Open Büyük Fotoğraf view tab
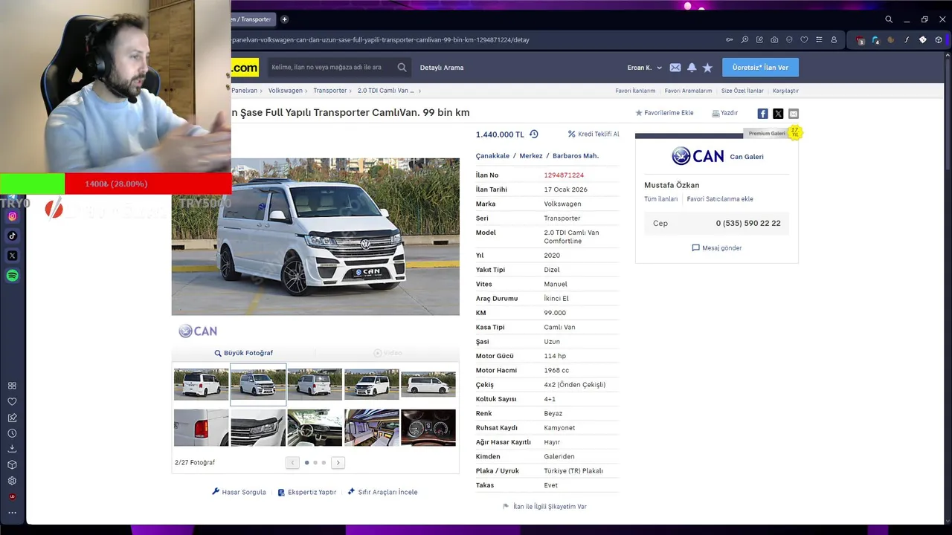The height and width of the screenshot is (535, 952). pos(243,353)
